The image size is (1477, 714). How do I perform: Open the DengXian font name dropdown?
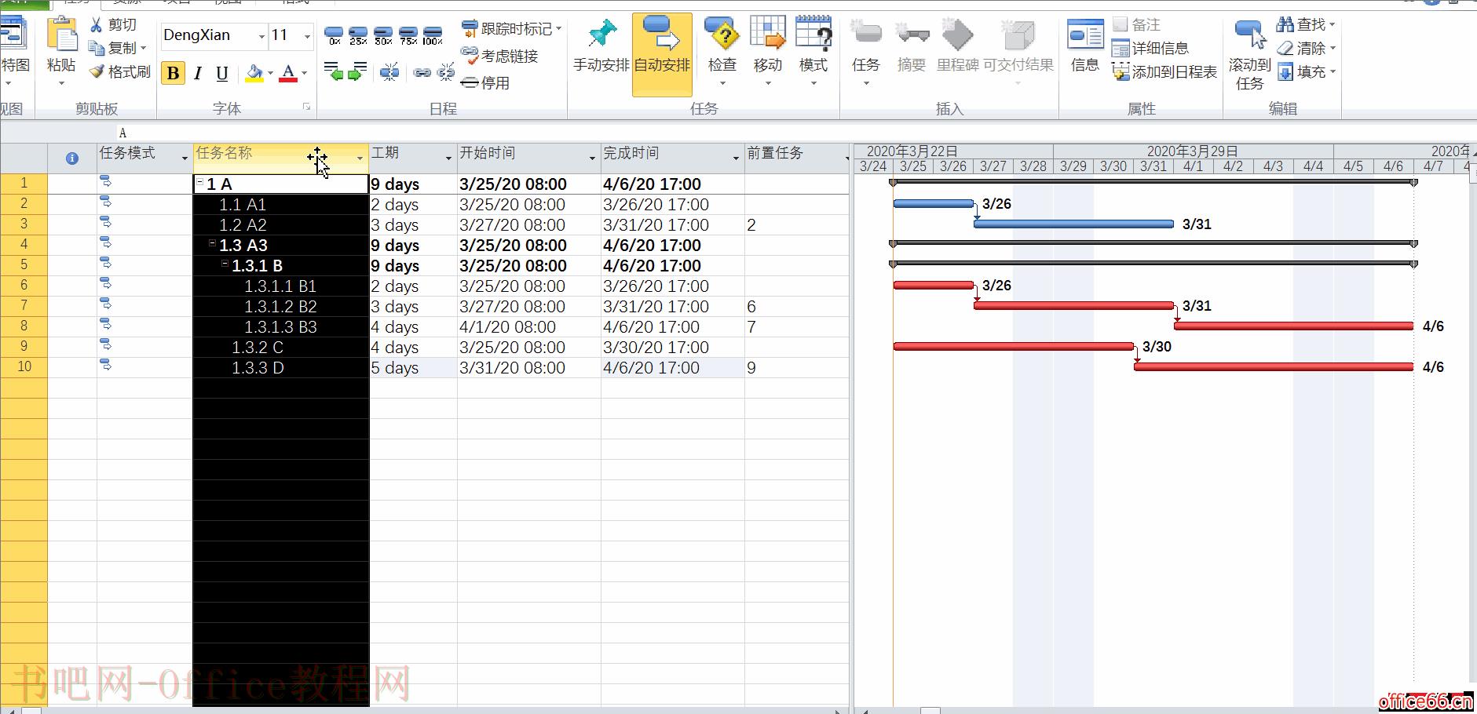pyautogui.click(x=261, y=36)
